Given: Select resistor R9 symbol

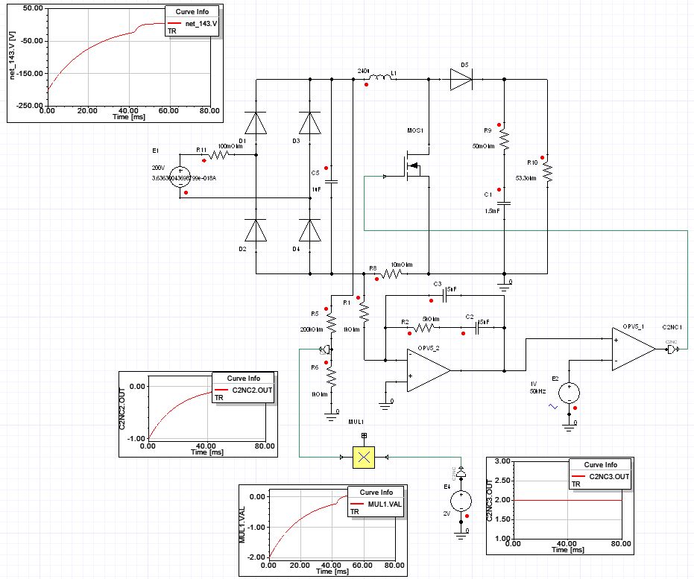Looking at the screenshot, I should (x=504, y=141).
